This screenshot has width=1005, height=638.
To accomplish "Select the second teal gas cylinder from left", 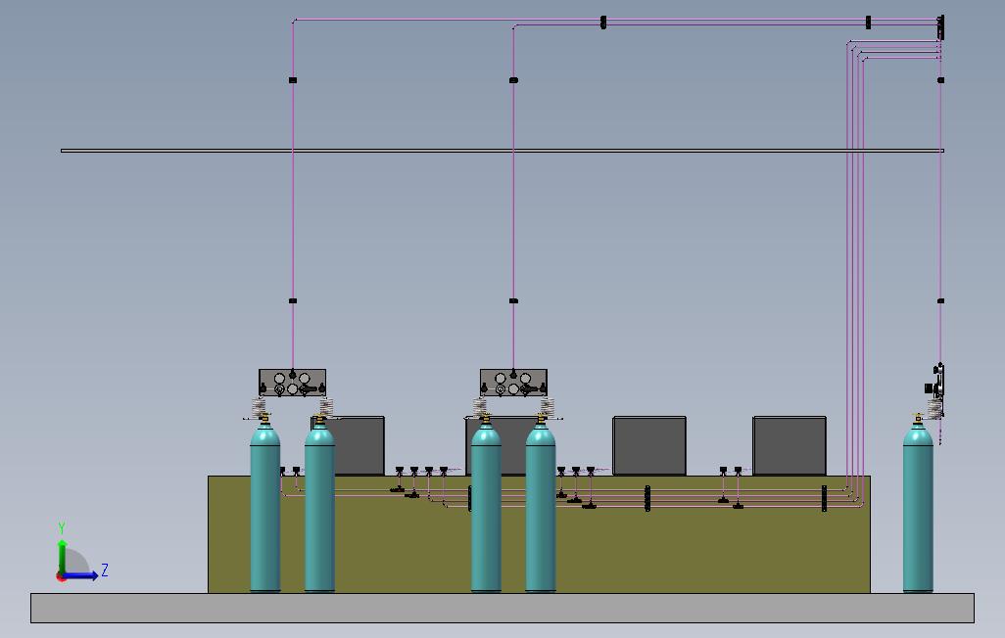I will [320, 509].
